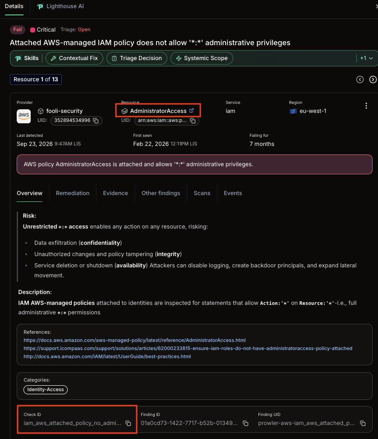
Task: Open the Other findings tab
Action: coord(161,193)
